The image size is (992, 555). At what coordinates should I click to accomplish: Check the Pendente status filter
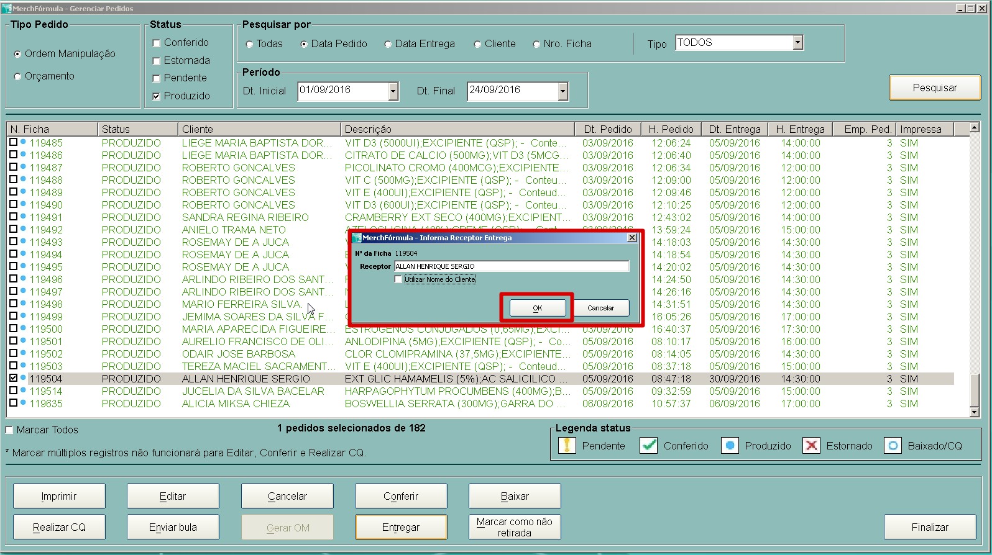157,78
